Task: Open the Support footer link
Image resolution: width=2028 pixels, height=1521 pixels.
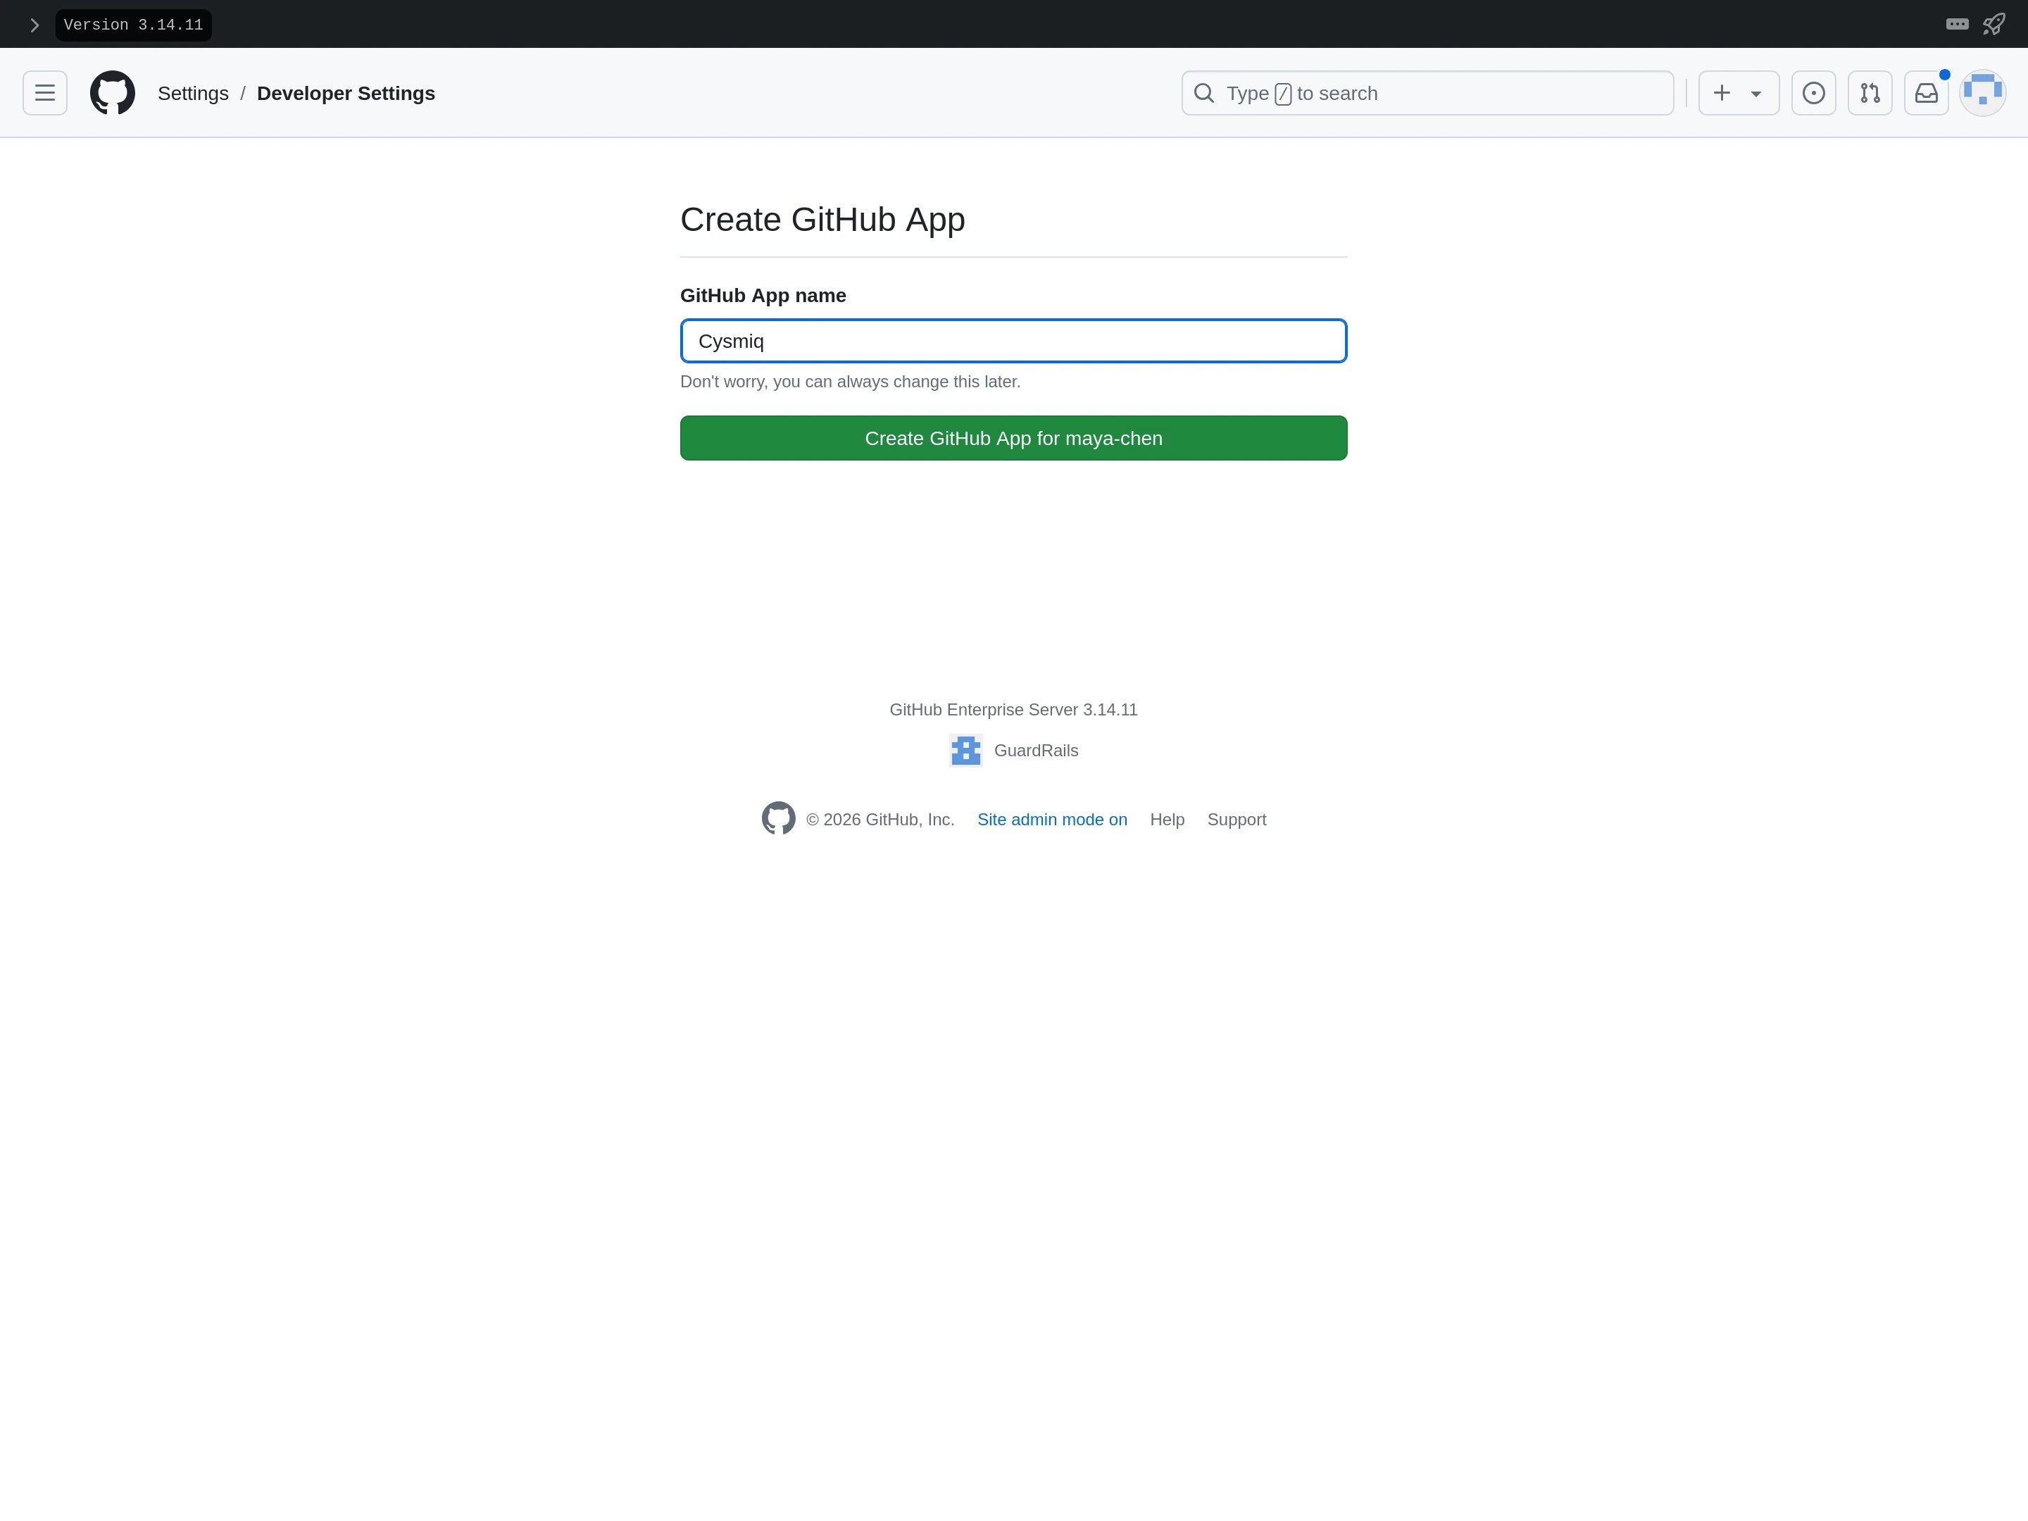Action: pyautogui.click(x=1236, y=820)
